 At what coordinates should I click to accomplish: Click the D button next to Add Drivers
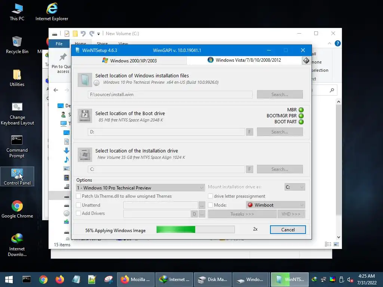click(x=194, y=214)
